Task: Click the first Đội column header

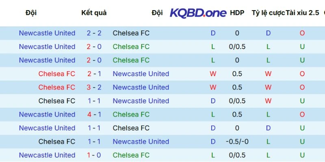Action: tap(31, 13)
